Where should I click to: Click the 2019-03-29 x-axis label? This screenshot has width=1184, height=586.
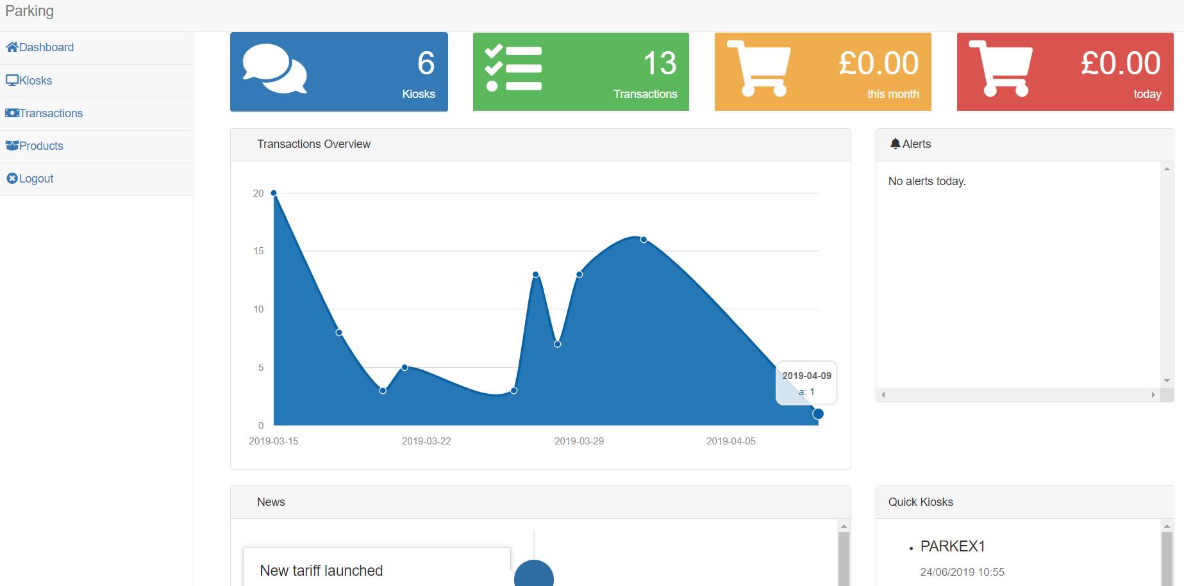coord(579,441)
